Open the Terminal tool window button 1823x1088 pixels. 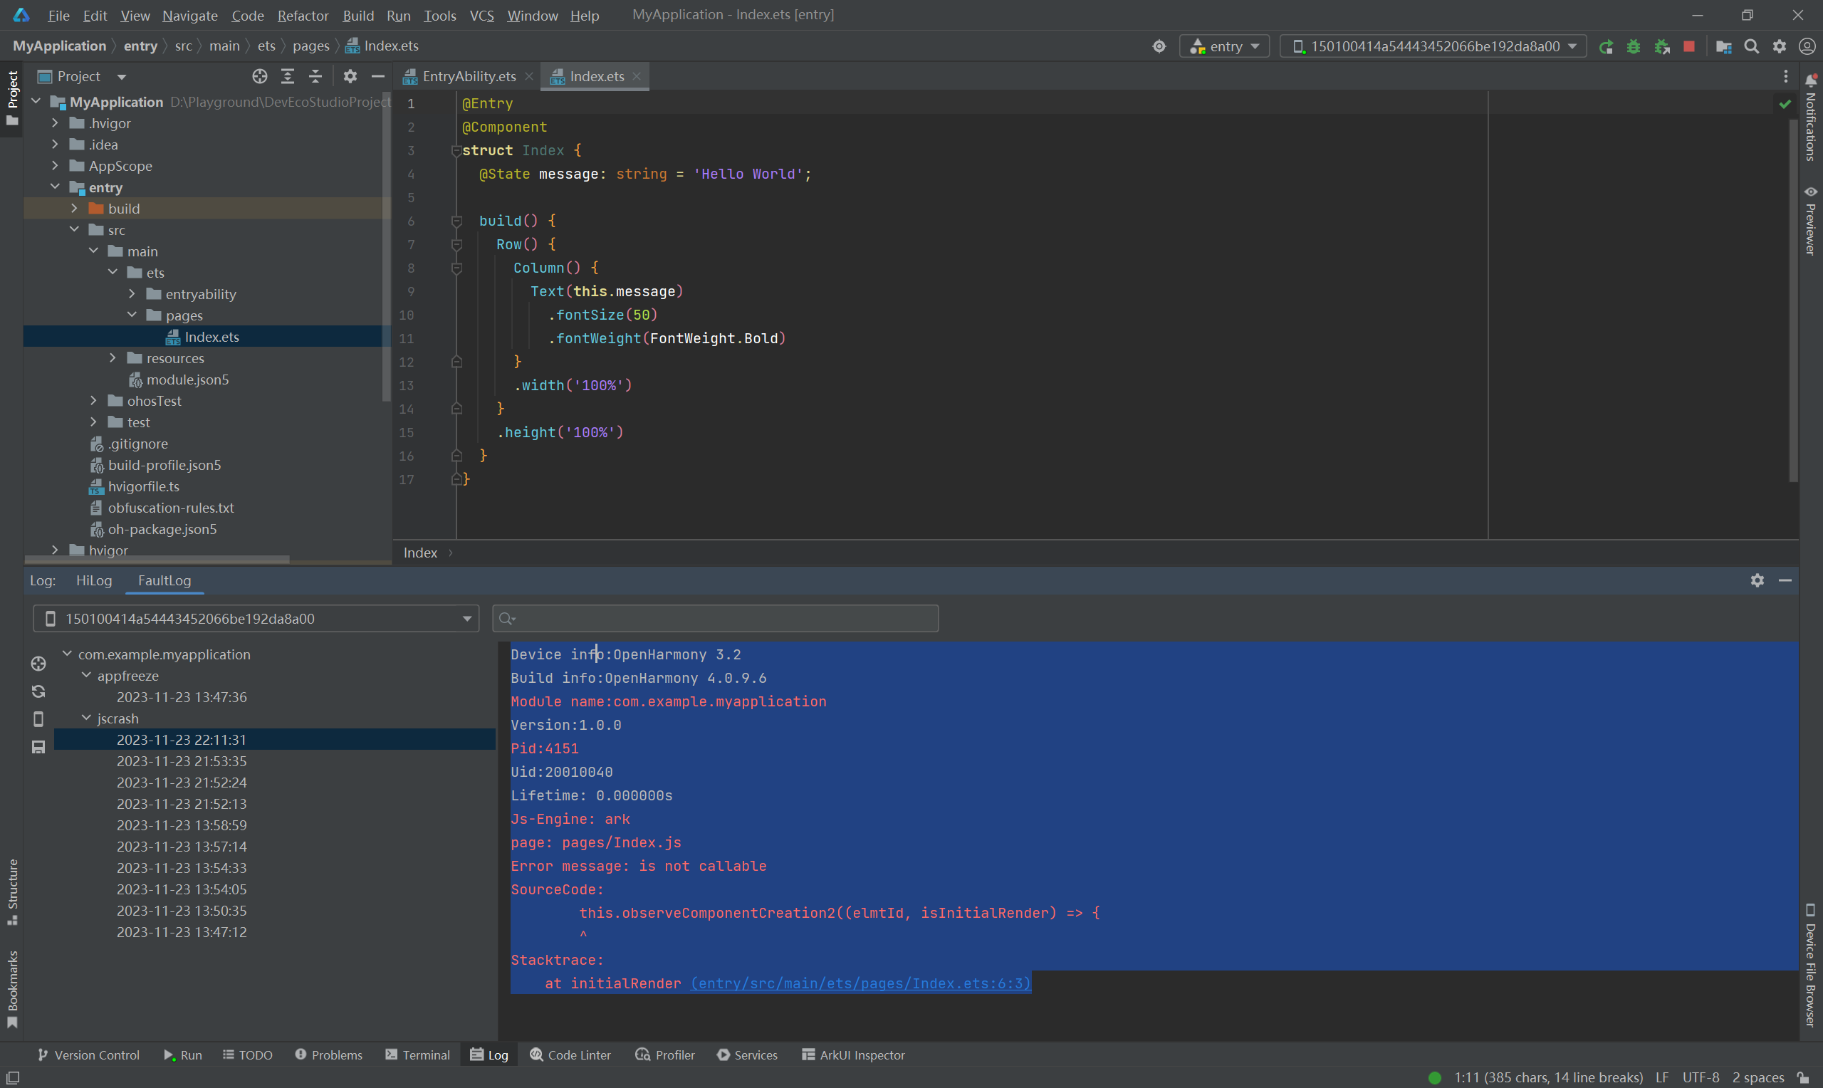pos(417,1055)
